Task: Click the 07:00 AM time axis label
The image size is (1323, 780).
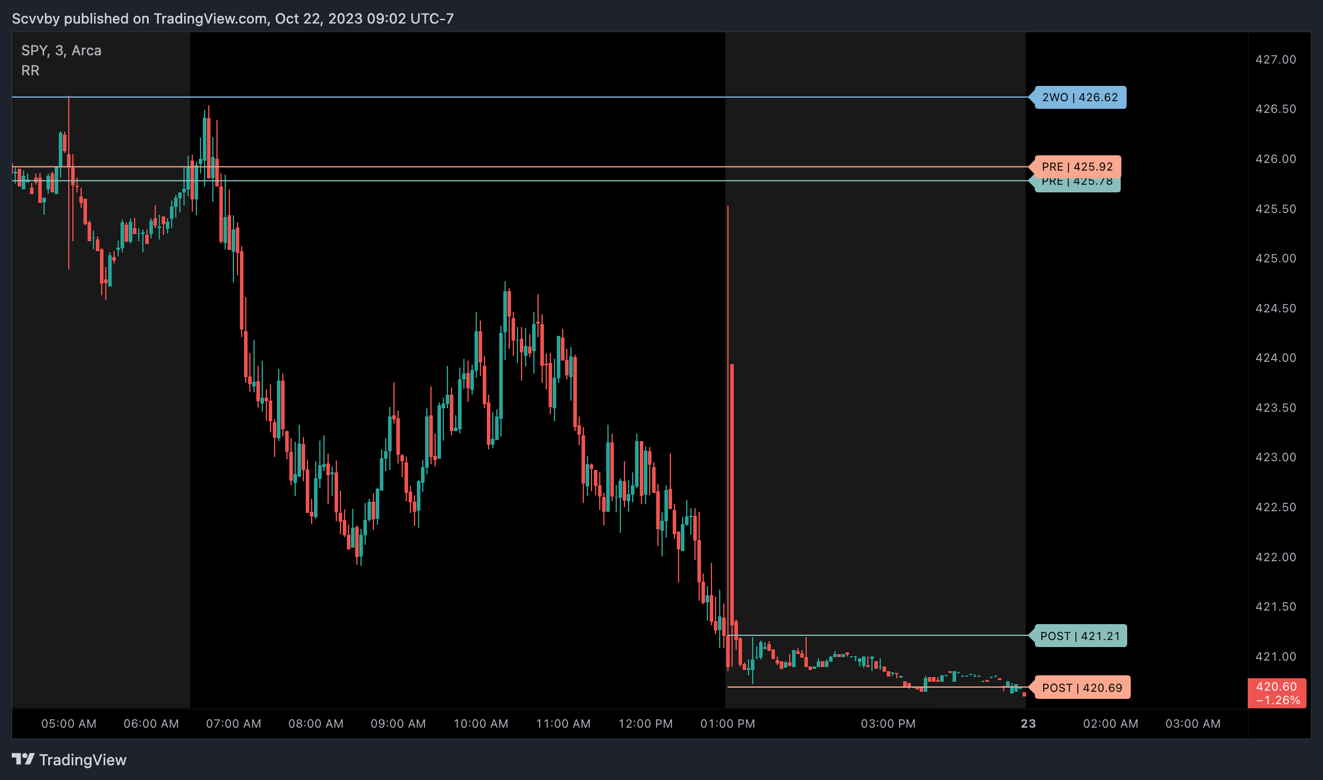Action: click(233, 724)
